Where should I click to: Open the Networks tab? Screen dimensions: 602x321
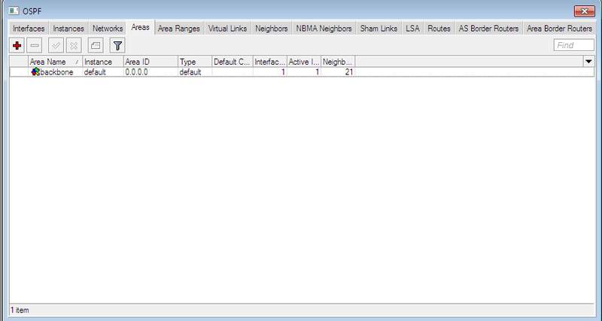coord(108,29)
